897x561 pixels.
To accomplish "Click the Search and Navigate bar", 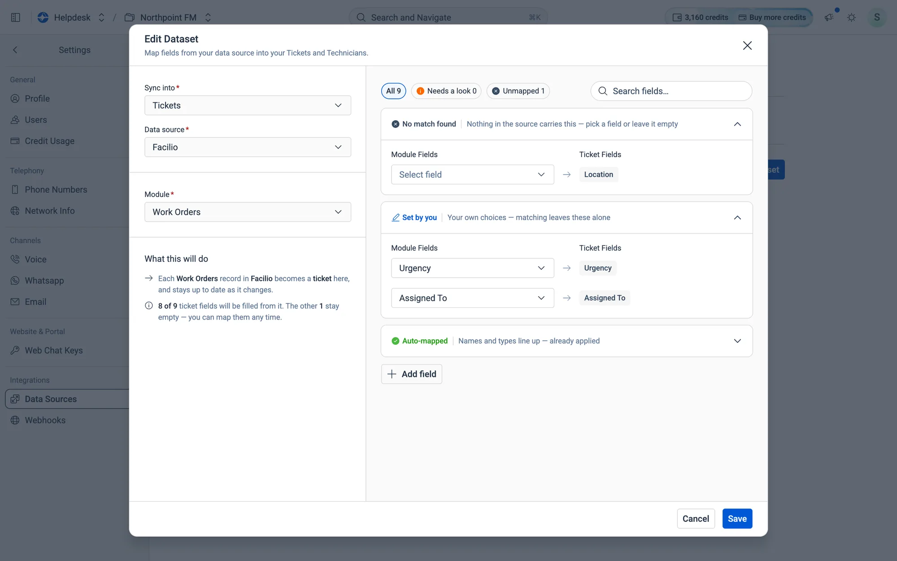I will click(448, 18).
